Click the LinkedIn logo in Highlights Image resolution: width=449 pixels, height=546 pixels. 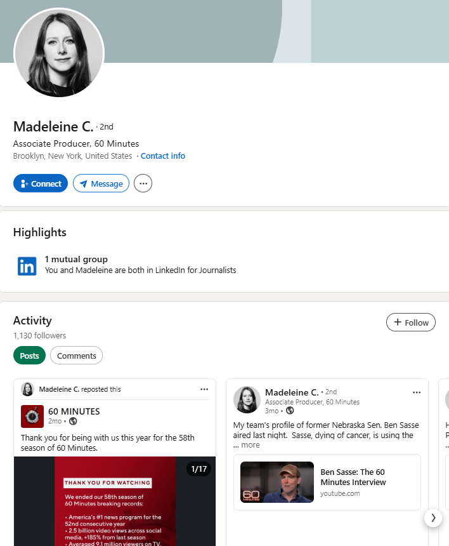click(27, 266)
